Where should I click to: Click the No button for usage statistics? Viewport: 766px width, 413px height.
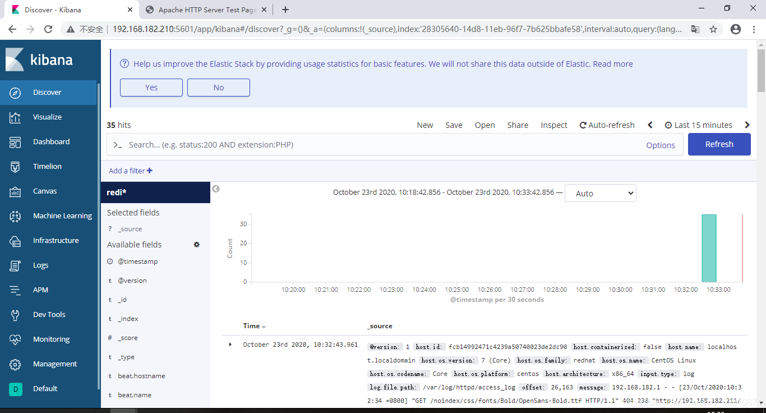pyautogui.click(x=219, y=88)
